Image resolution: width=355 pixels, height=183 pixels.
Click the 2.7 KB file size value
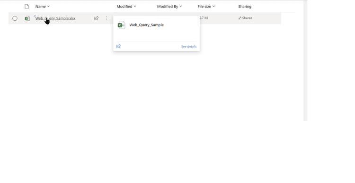click(x=204, y=18)
